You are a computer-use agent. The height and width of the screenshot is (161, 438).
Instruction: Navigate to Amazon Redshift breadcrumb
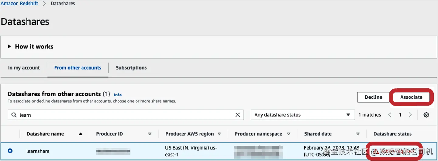tap(19, 4)
